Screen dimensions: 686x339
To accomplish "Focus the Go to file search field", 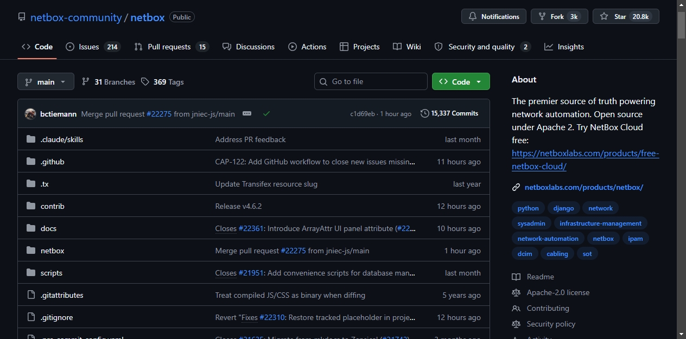I will [371, 81].
